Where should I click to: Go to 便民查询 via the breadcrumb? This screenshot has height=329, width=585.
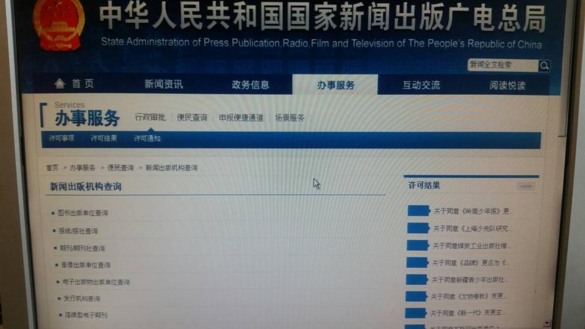click(x=120, y=168)
